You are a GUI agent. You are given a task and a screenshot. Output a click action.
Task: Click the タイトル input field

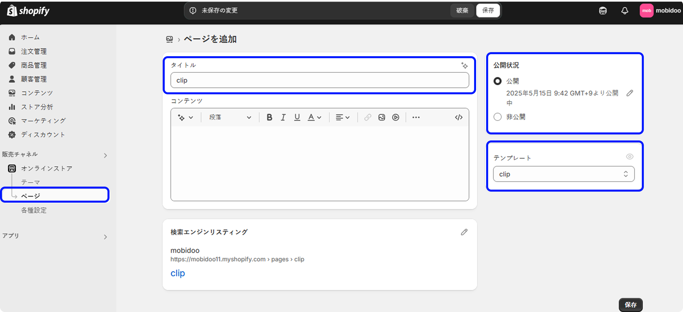pos(319,80)
